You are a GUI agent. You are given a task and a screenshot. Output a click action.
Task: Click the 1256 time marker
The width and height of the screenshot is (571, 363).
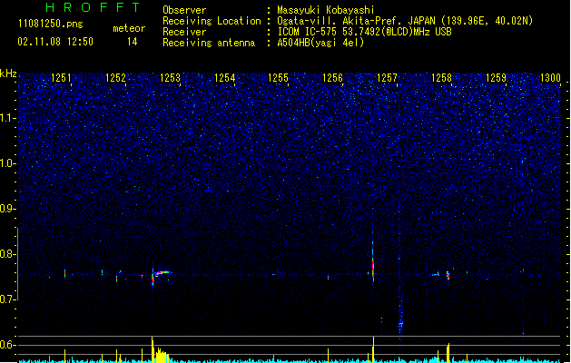[332, 78]
